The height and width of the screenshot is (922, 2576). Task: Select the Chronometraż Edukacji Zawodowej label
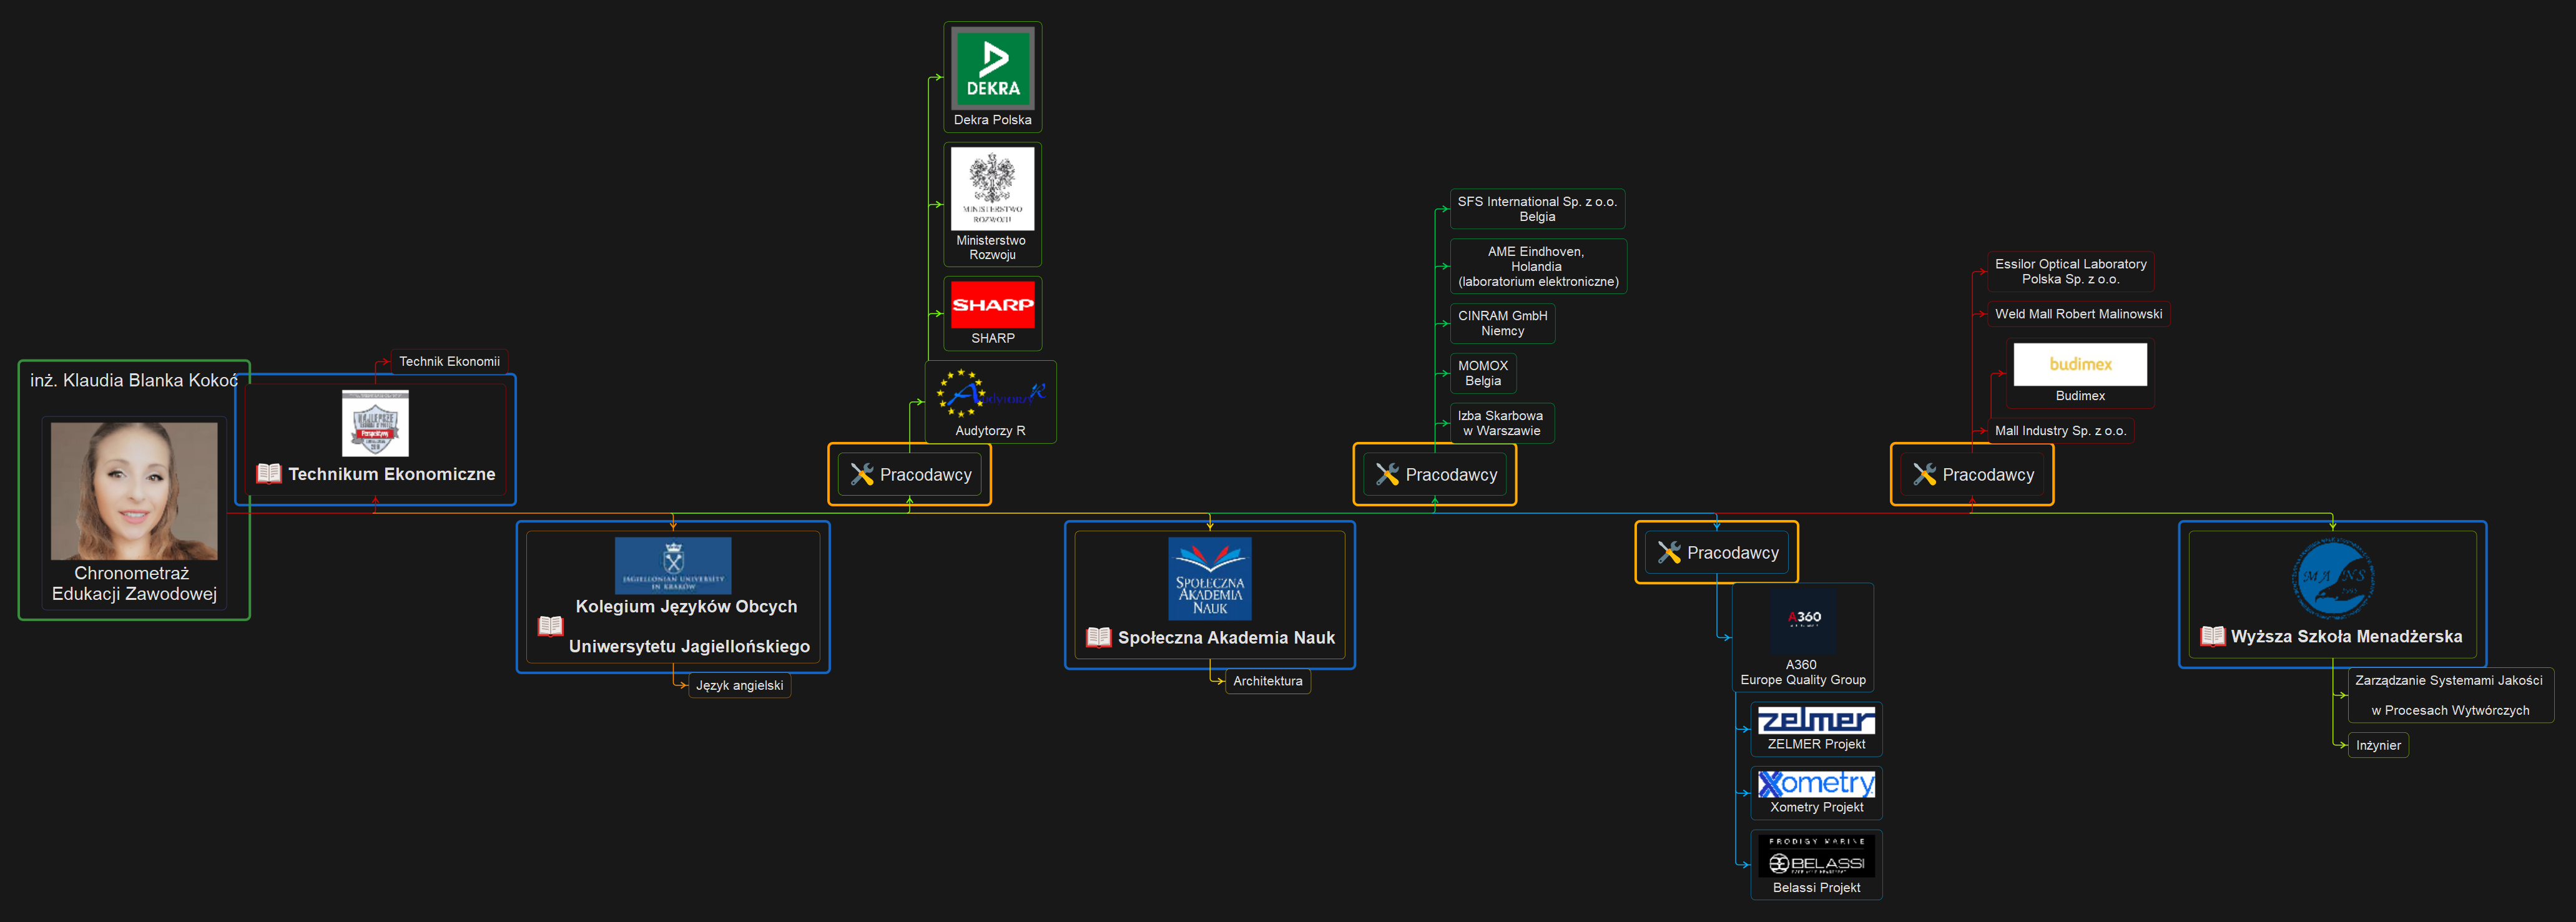tap(134, 583)
